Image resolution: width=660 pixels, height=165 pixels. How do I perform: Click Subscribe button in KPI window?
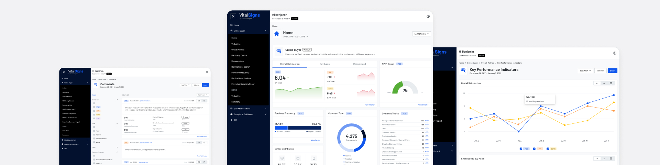click(x=600, y=70)
